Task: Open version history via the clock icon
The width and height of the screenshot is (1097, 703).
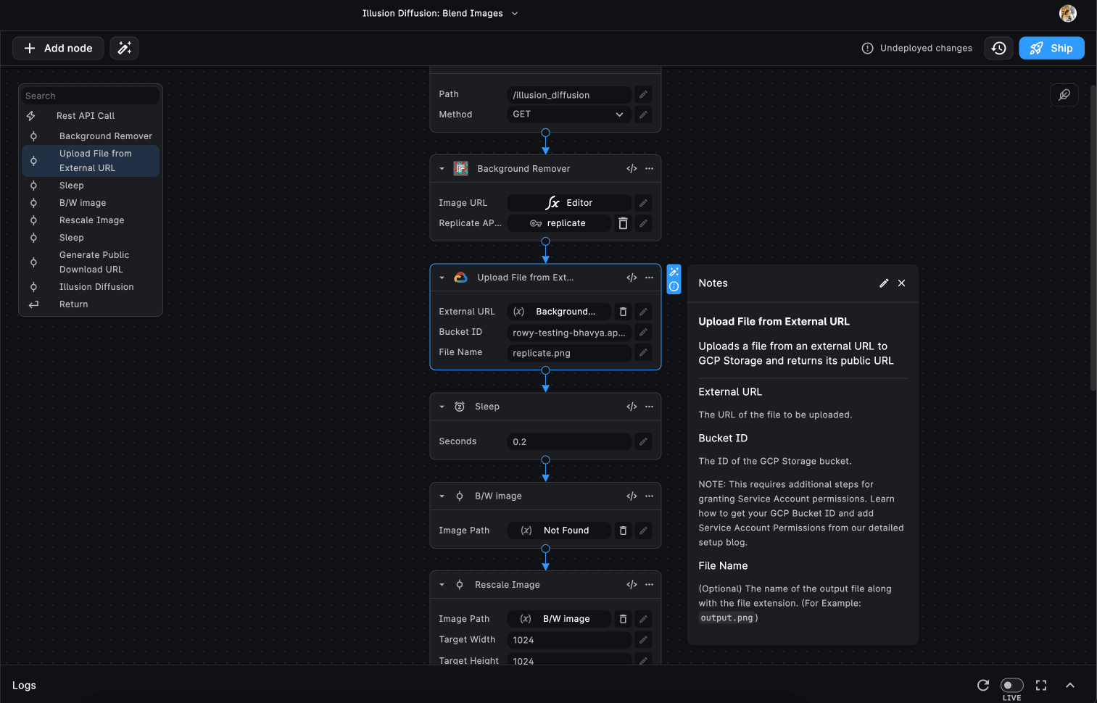Action: click(998, 48)
